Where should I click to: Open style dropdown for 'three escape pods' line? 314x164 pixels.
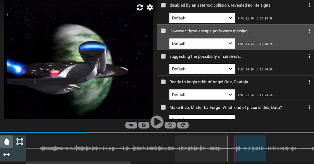[x=202, y=44]
